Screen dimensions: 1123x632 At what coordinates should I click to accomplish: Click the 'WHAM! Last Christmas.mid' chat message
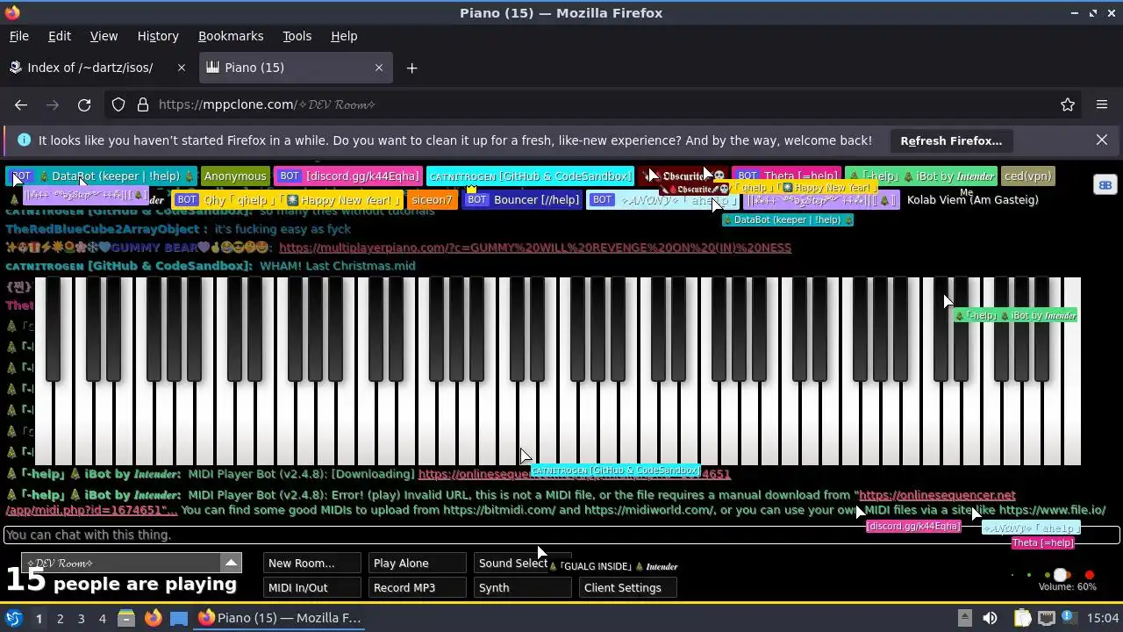pyautogui.click(x=337, y=266)
